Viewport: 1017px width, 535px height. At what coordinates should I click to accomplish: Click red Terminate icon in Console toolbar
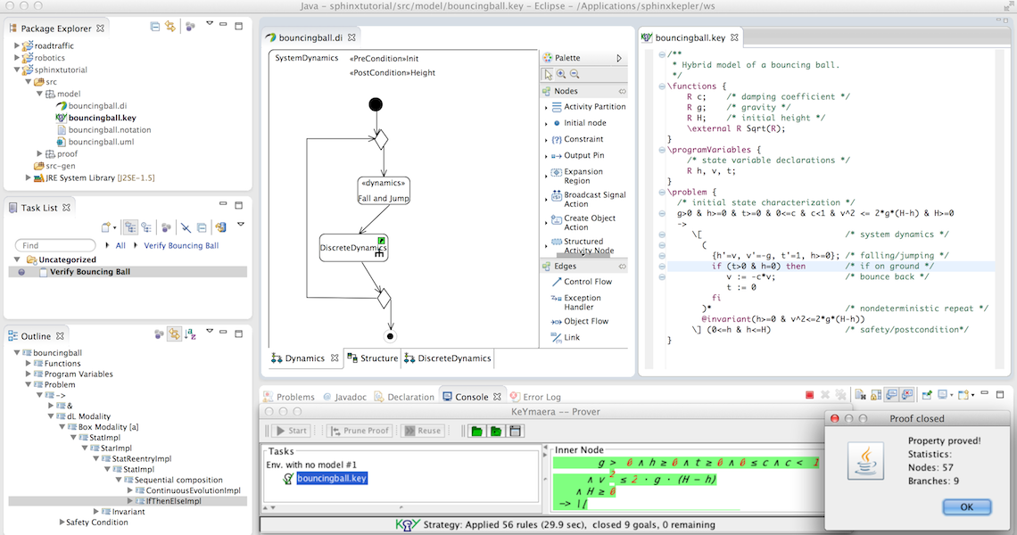pos(809,395)
